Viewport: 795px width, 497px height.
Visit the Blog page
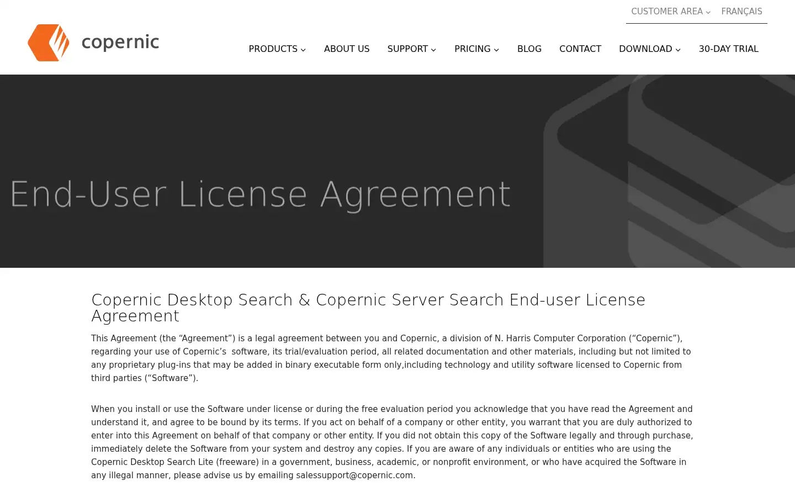click(529, 49)
